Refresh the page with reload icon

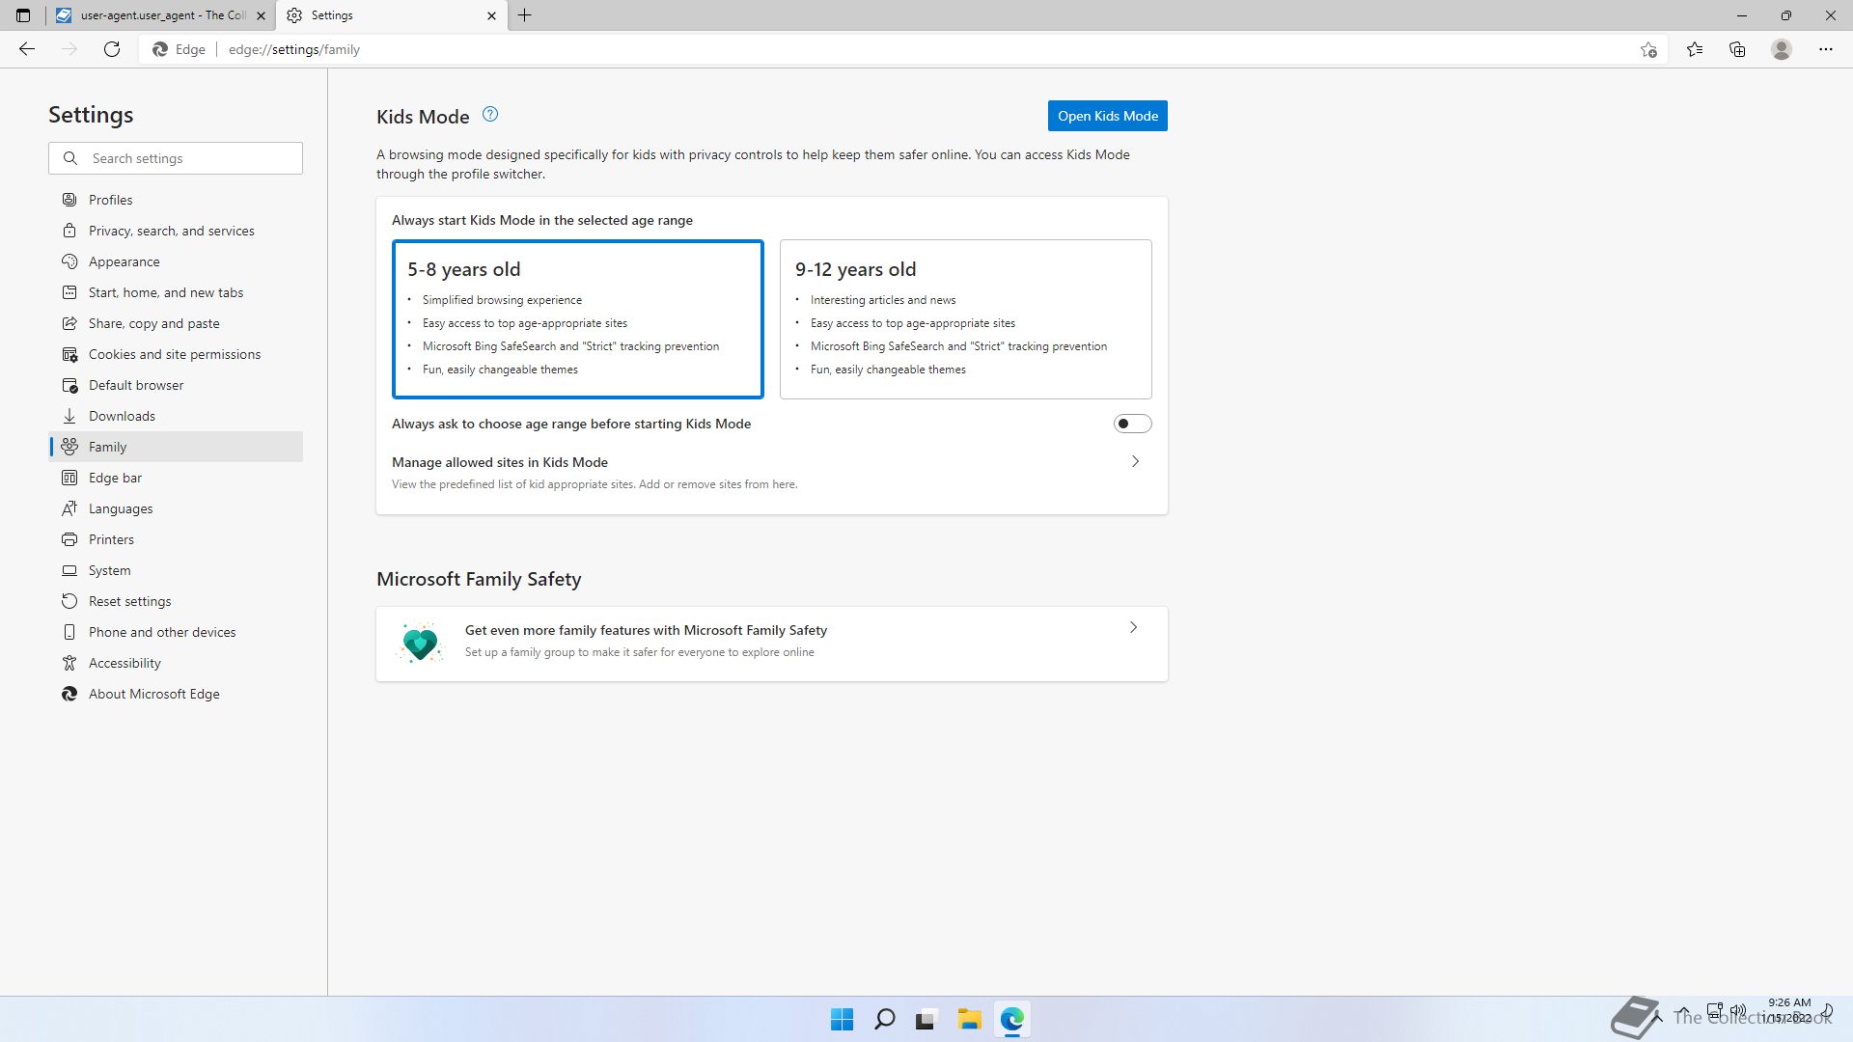coord(112,49)
